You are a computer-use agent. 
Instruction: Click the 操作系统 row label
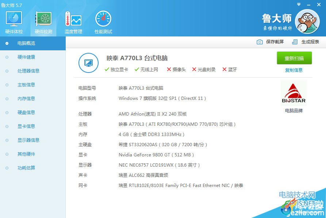click(87, 98)
